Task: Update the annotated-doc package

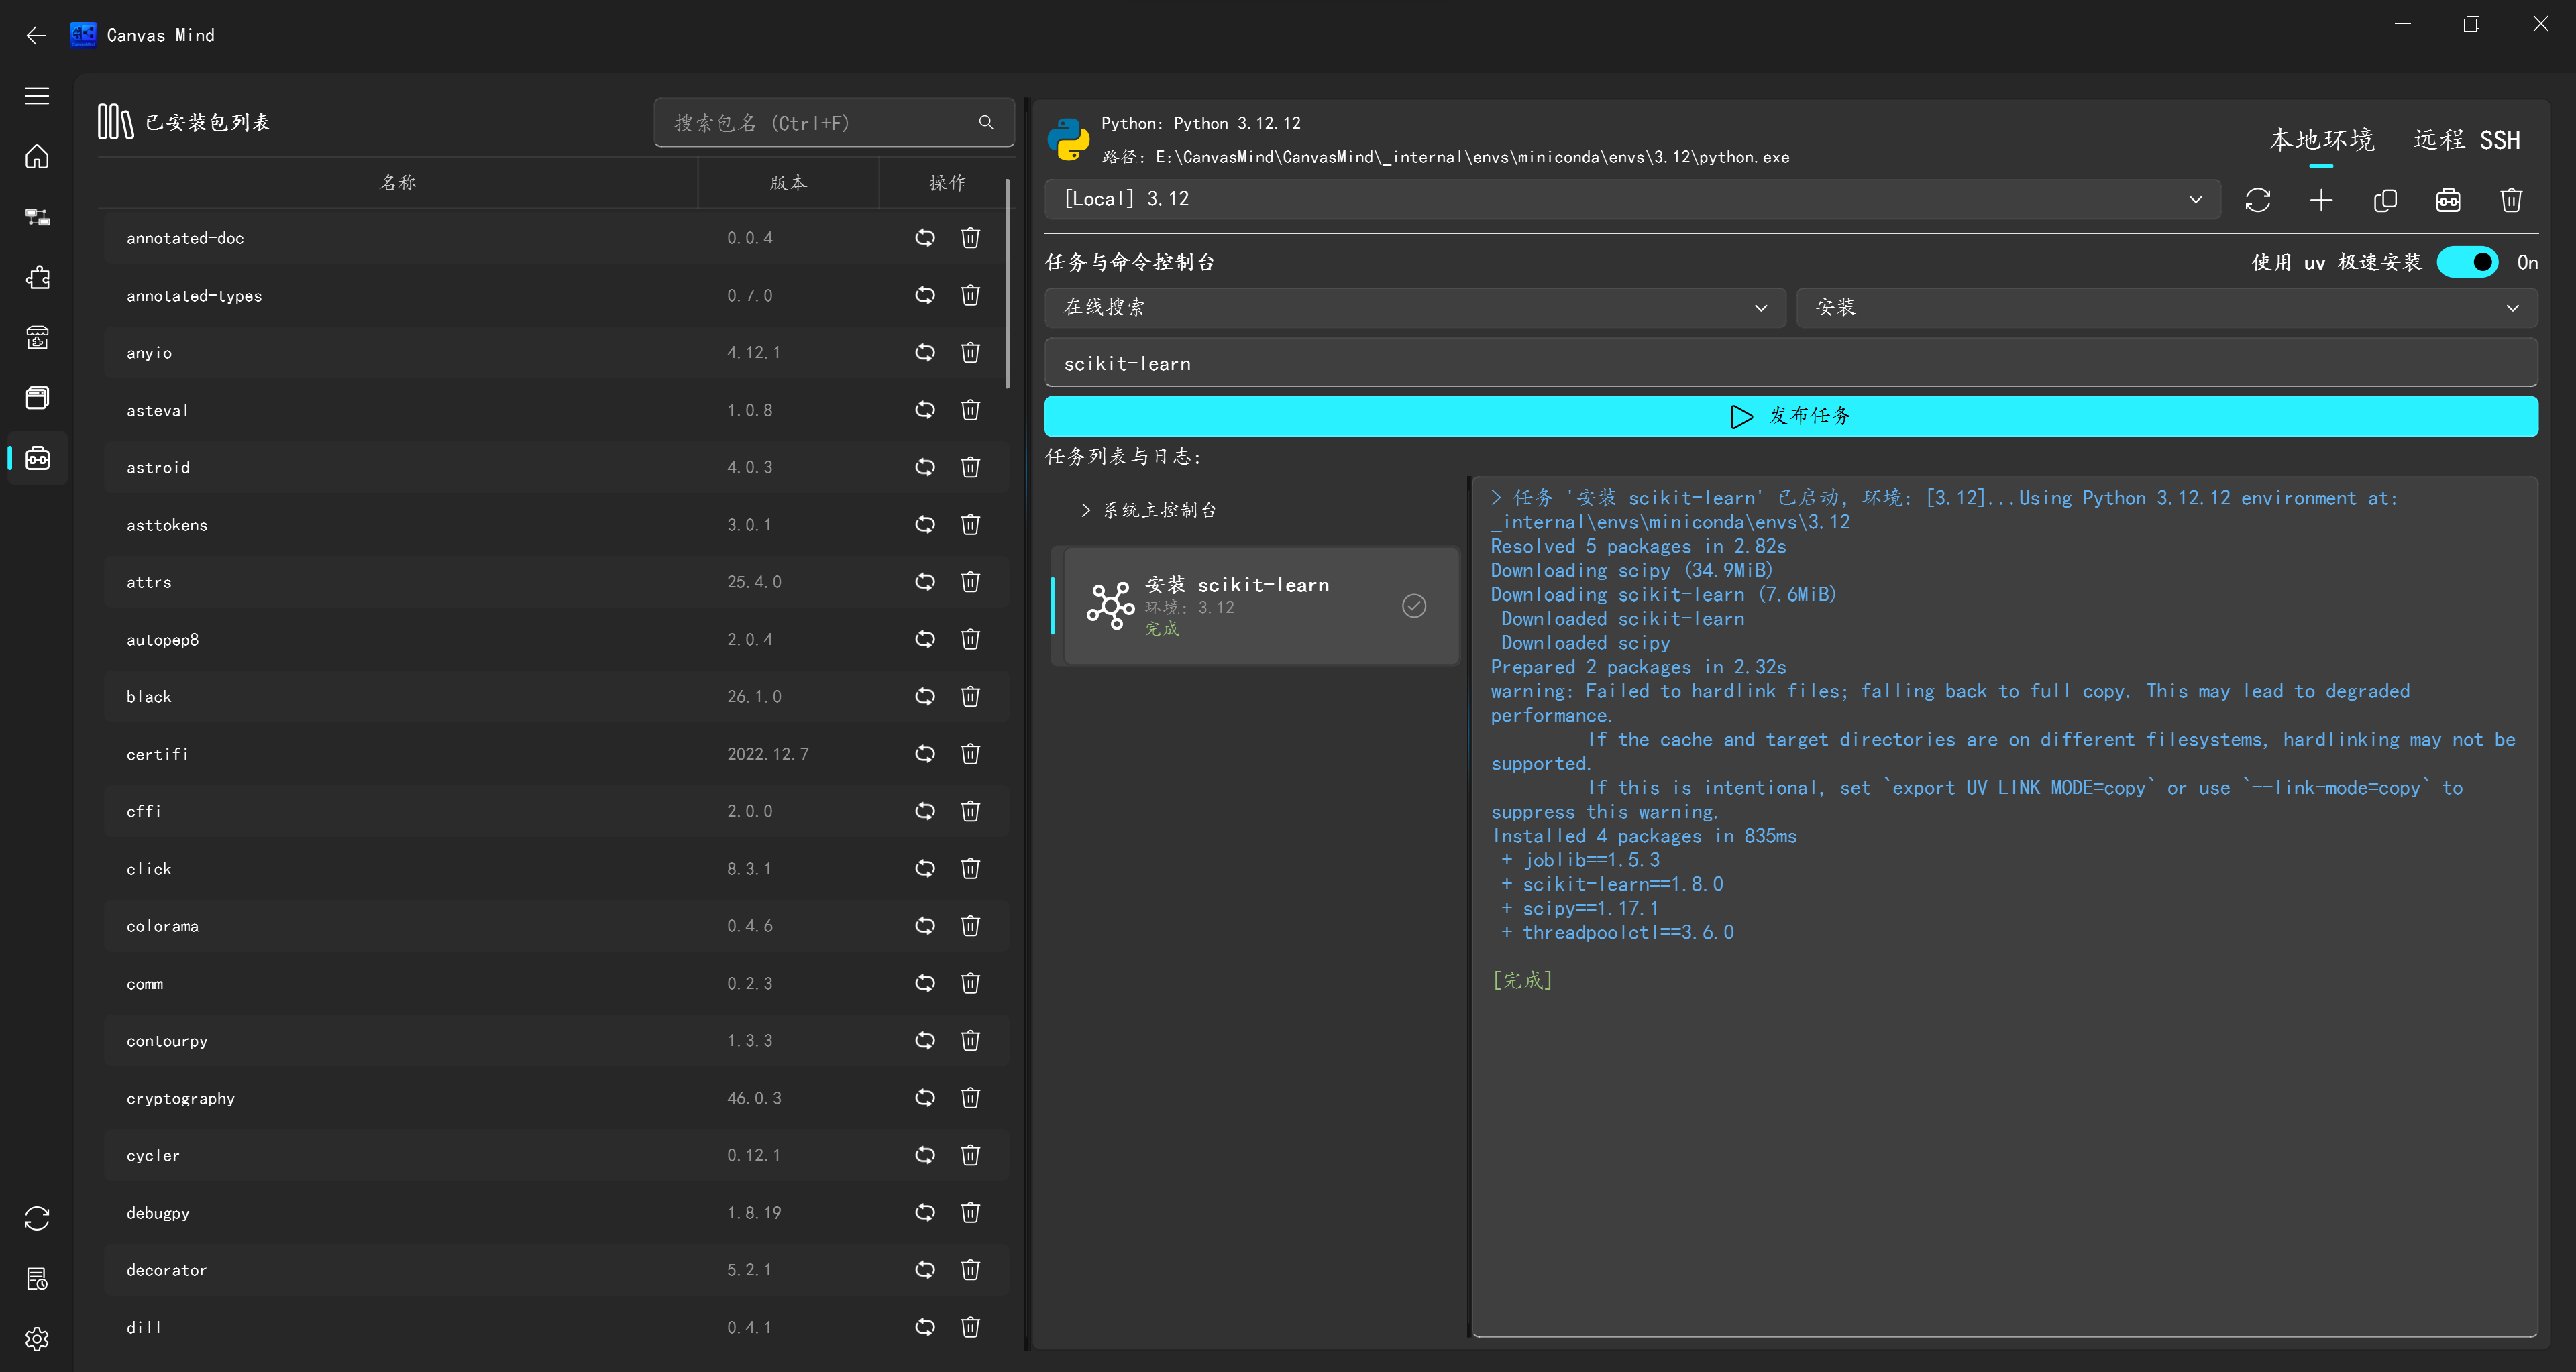Action: click(925, 238)
